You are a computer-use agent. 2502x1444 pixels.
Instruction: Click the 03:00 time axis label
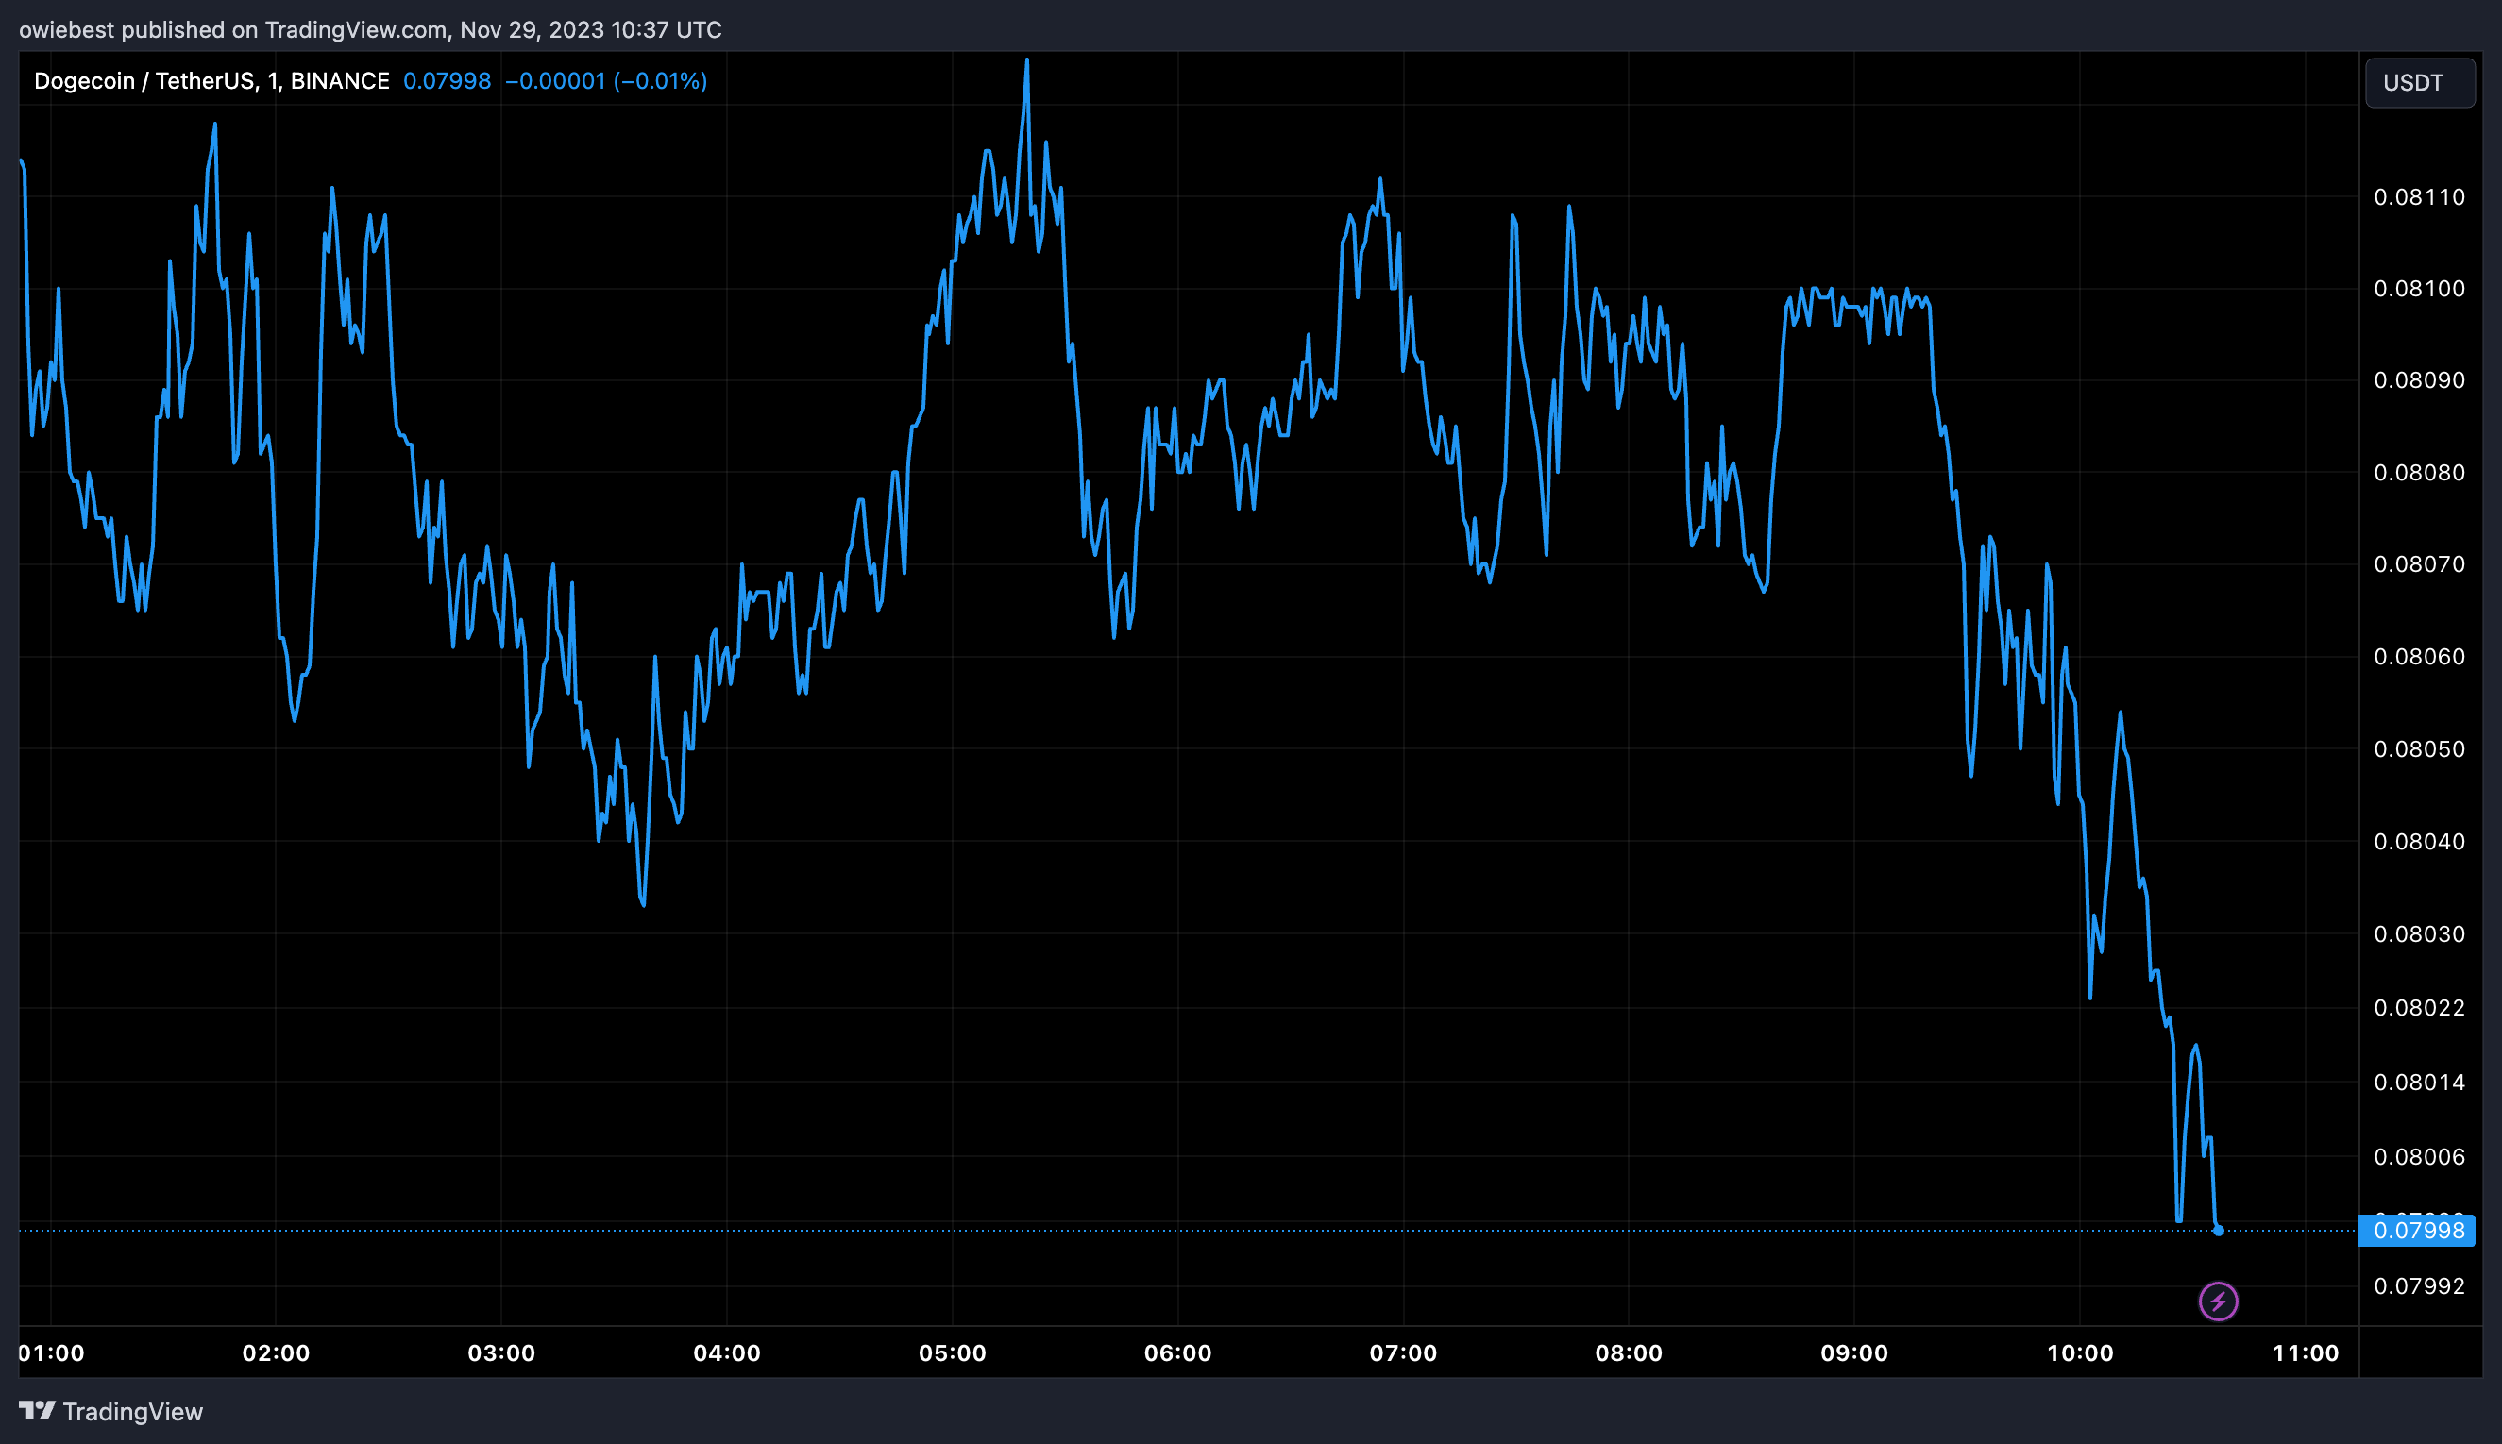pos(501,1352)
